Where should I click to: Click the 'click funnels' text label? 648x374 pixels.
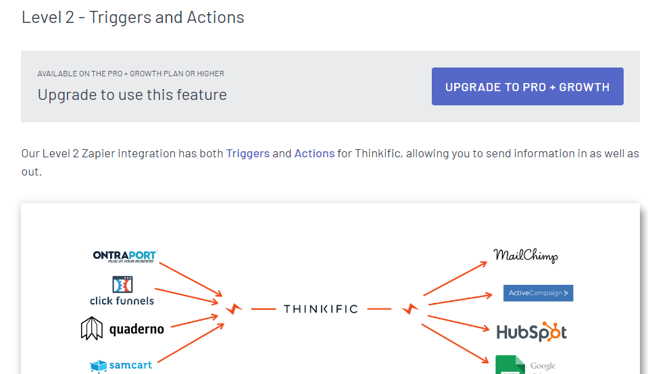click(x=122, y=301)
